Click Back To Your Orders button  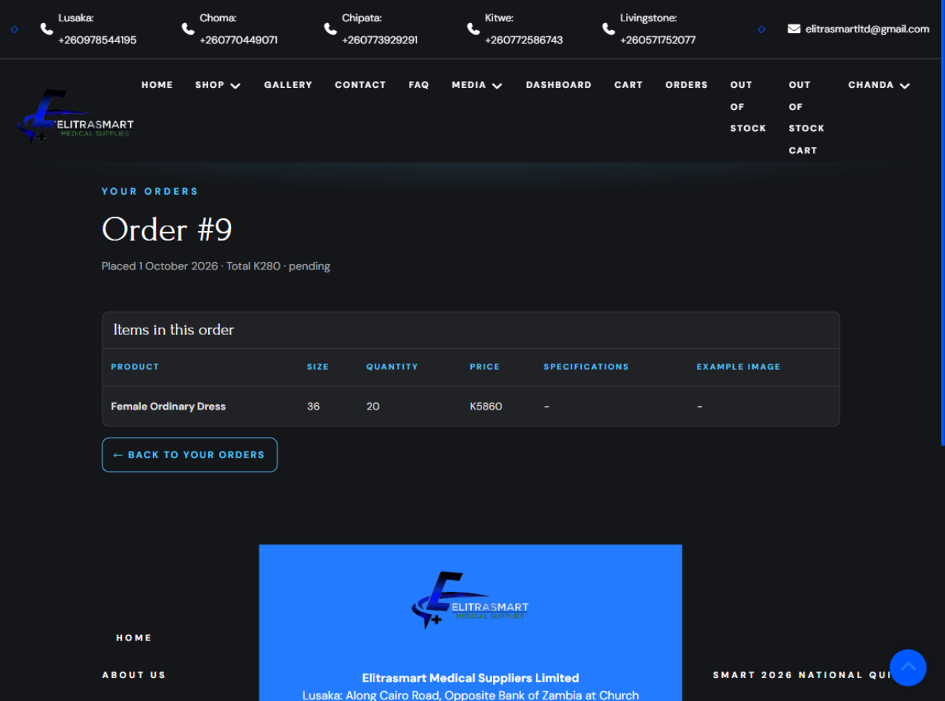(190, 455)
